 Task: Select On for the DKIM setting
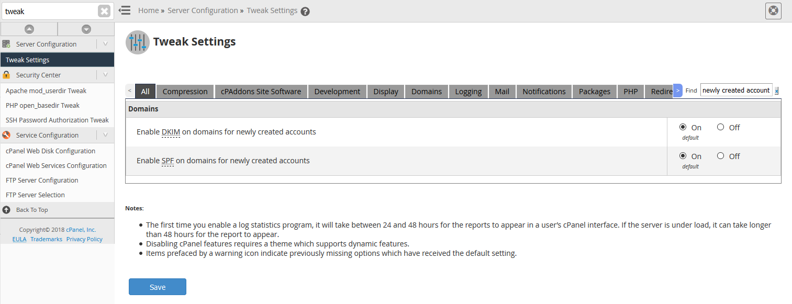tap(683, 127)
